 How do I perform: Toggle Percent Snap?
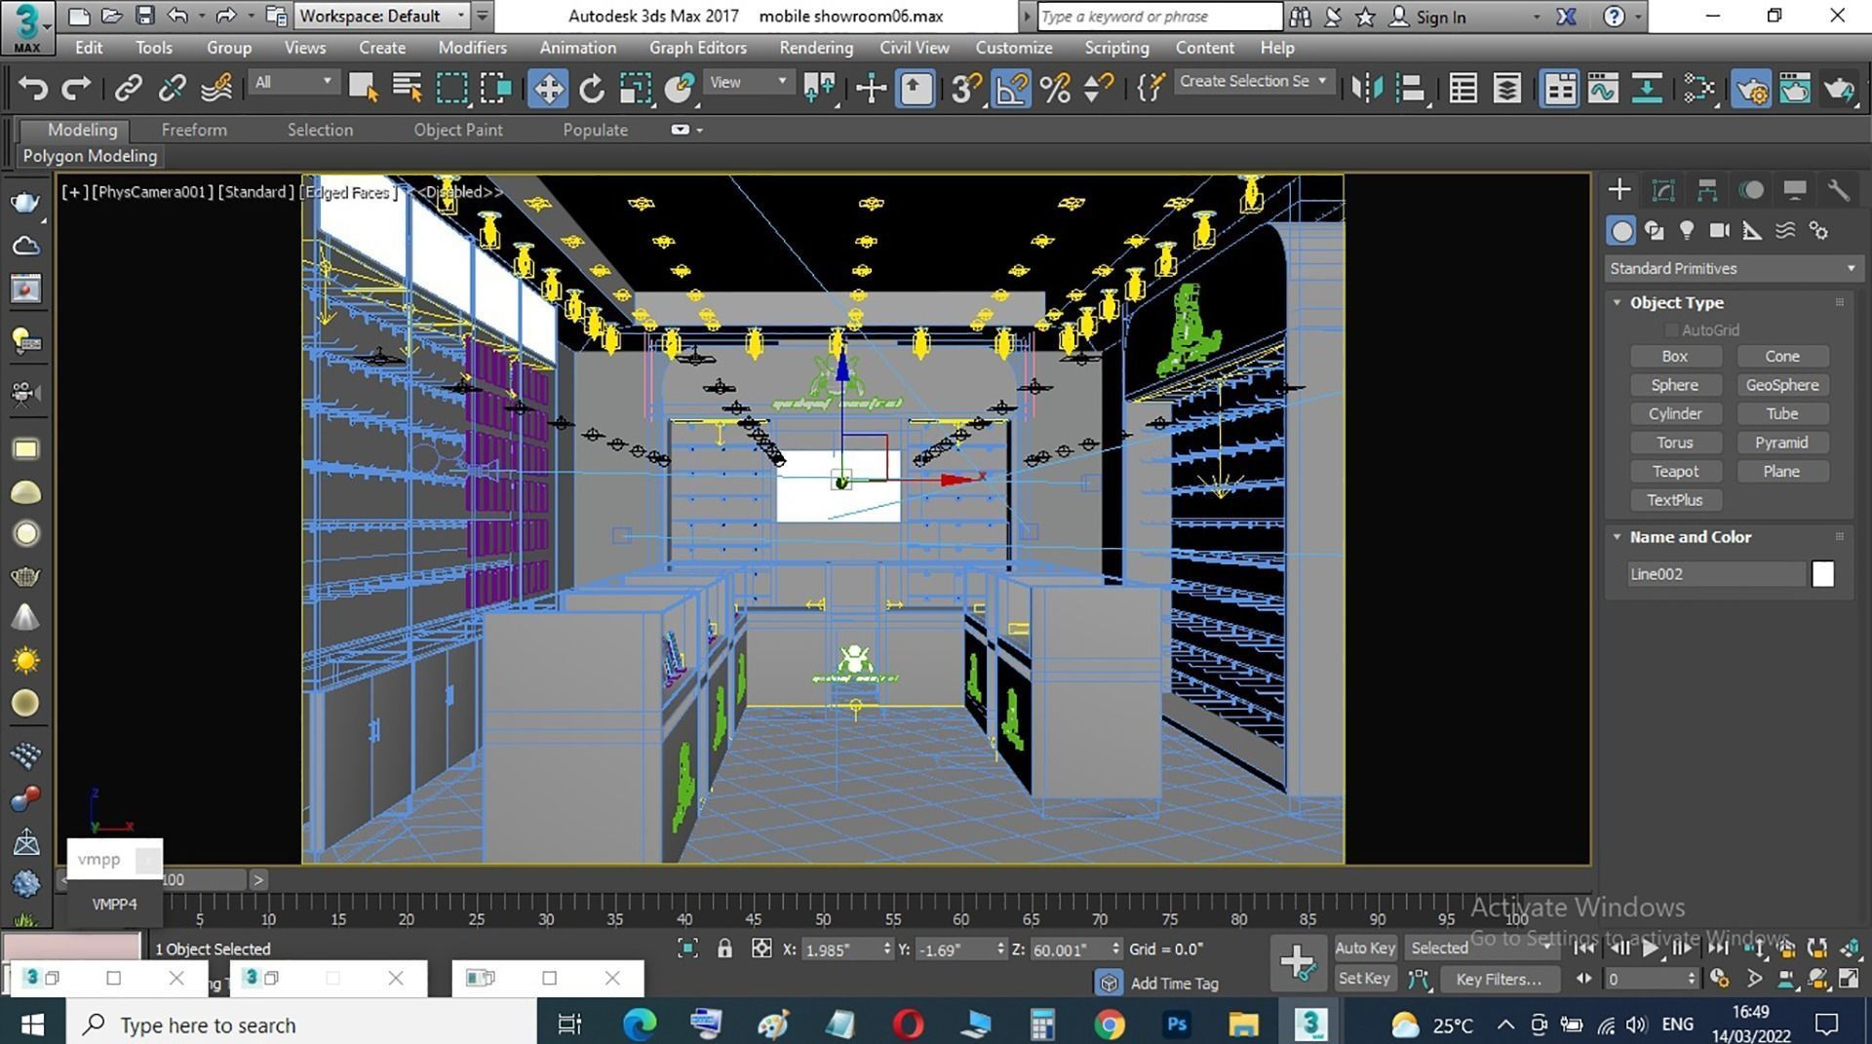coord(1055,89)
